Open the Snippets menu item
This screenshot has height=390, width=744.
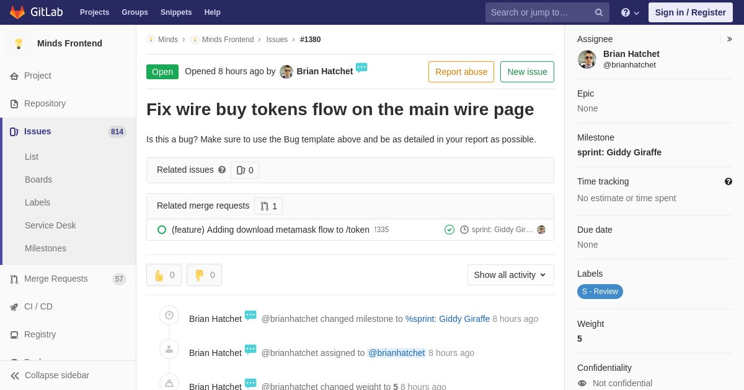[176, 12]
